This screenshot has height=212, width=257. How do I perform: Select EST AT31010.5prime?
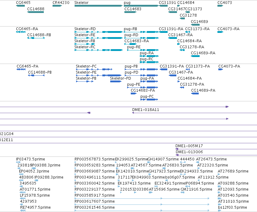tap(220, 205)
